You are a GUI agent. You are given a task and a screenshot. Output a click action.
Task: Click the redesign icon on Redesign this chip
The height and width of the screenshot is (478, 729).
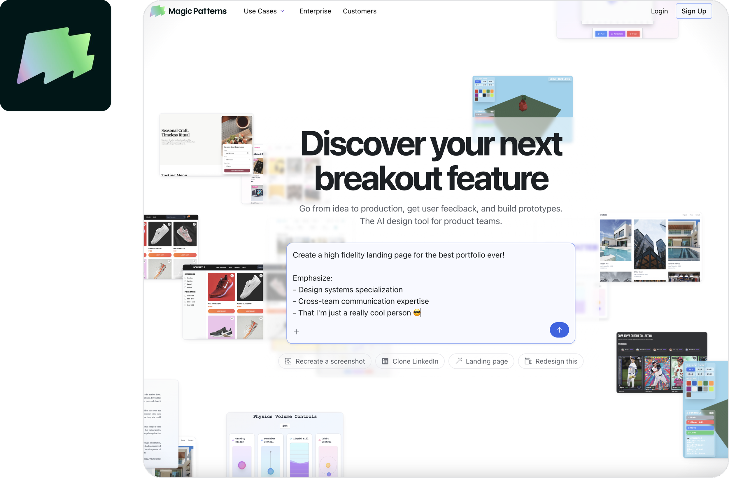pyautogui.click(x=528, y=361)
